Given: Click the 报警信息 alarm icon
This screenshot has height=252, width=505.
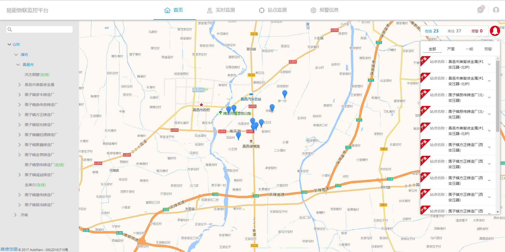Looking at the screenshot, I should coord(313,10).
